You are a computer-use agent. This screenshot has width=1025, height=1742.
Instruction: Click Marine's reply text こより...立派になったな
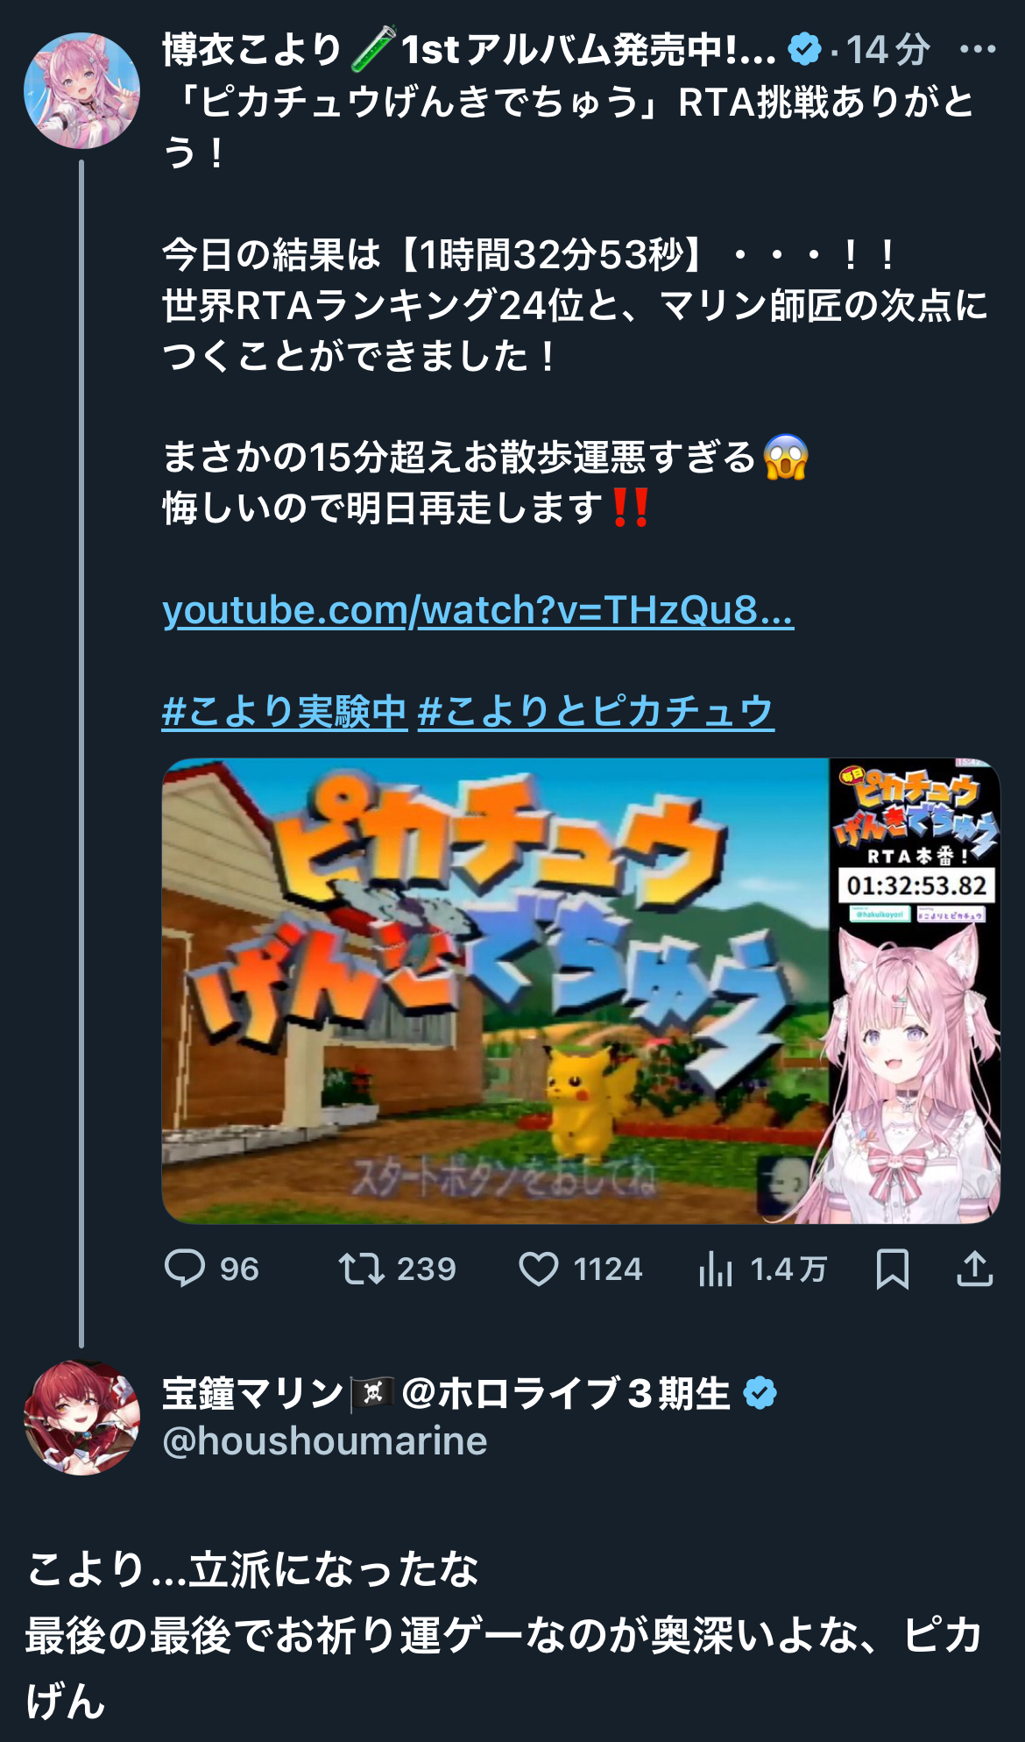coord(252,1570)
